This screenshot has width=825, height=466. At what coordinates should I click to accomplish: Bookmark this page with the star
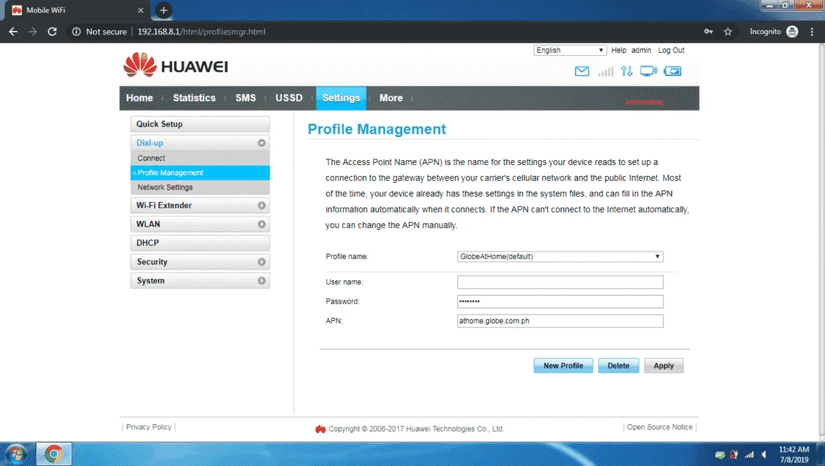pos(728,32)
